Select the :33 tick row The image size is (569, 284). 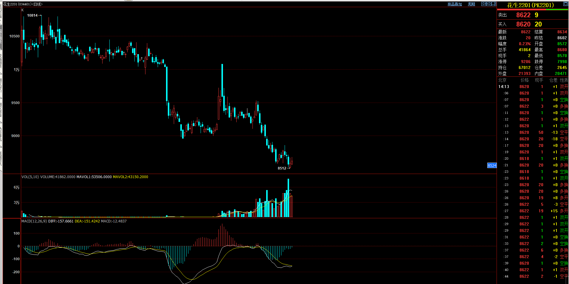pyautogui.click(x=533, y=244)
